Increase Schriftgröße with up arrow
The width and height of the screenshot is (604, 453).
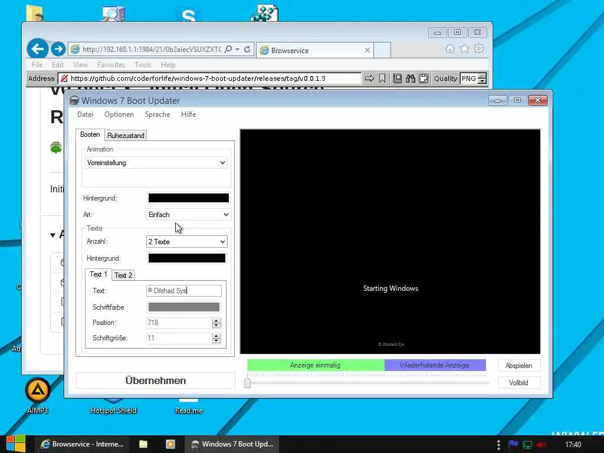tap(216, 336)
